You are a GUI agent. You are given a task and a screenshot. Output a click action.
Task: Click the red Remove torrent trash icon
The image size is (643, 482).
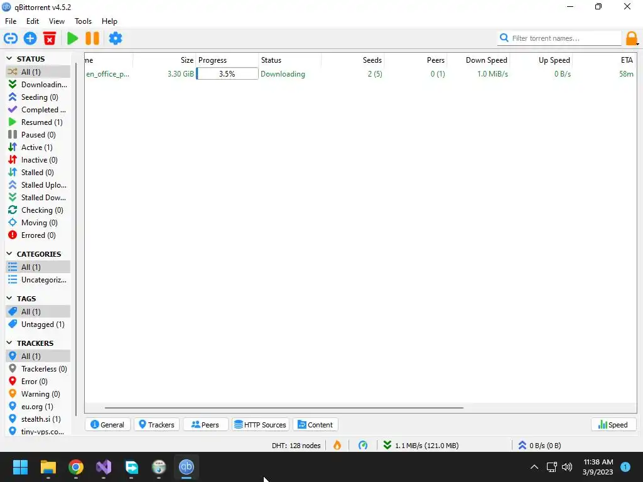point(50,38)
